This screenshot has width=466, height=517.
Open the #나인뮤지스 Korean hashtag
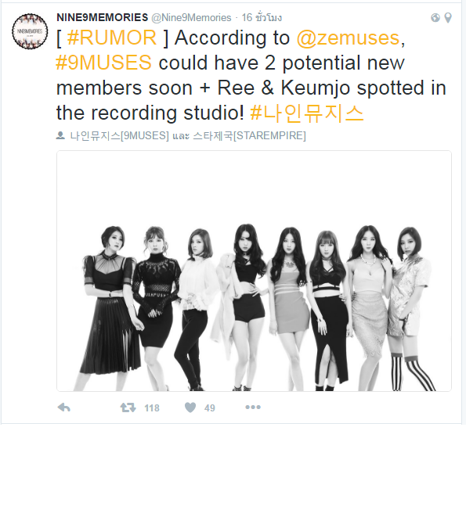pos(307,113)
